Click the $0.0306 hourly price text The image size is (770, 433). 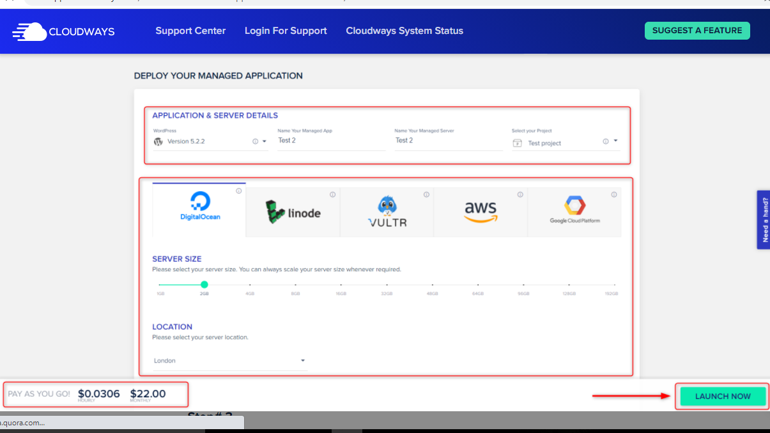(x=99, y=394)
